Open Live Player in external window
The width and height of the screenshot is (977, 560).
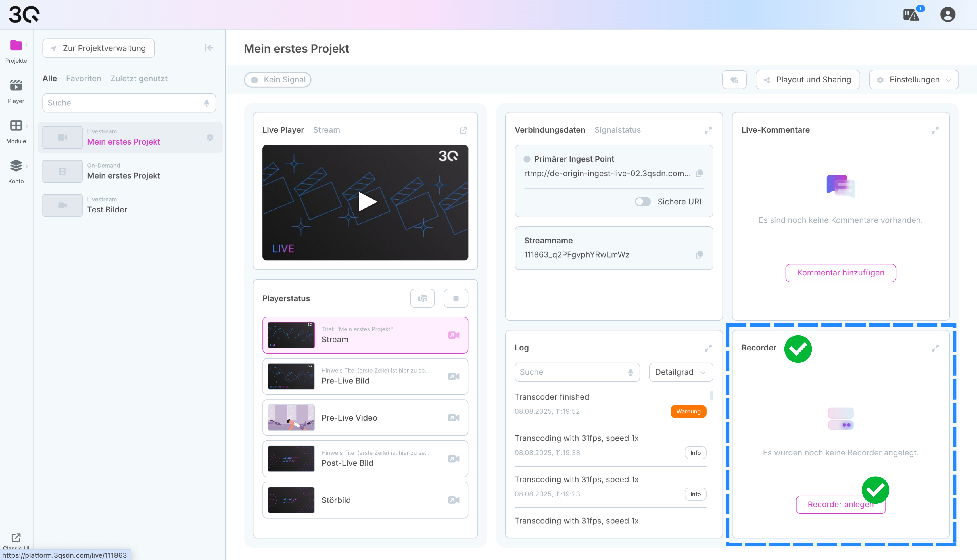(x=463, y=130)
